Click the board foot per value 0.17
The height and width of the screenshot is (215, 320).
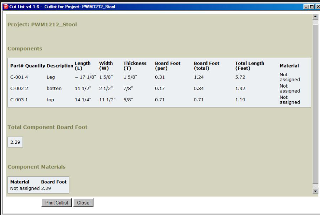160,88
